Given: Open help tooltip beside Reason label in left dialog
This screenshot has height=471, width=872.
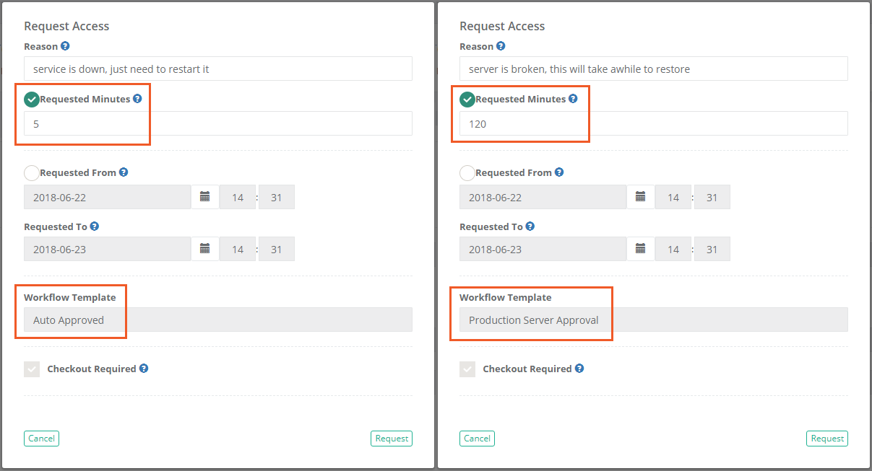Looking at the screenshot, I should 65,45.
